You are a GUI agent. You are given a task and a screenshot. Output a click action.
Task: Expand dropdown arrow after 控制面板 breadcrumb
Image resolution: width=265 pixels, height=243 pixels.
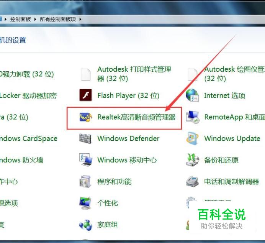click(35, 19)
